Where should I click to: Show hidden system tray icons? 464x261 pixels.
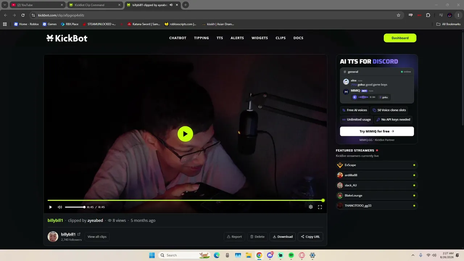tap(413, 255)
